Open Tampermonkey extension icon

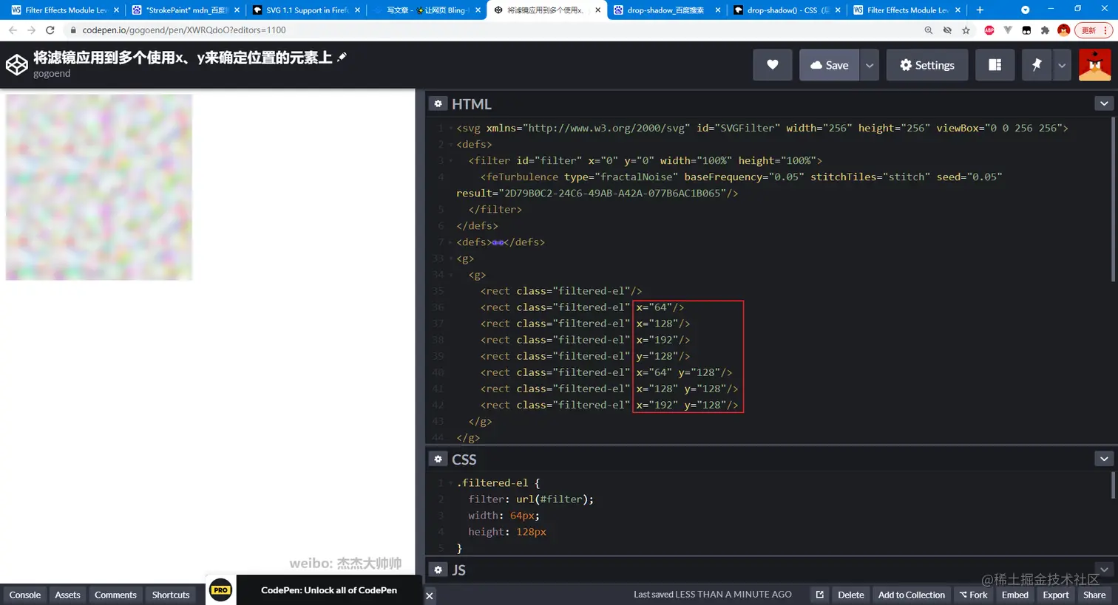(1026, 30)
